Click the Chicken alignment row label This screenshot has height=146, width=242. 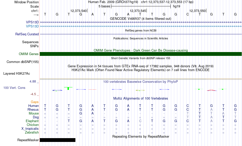(33, 125)
